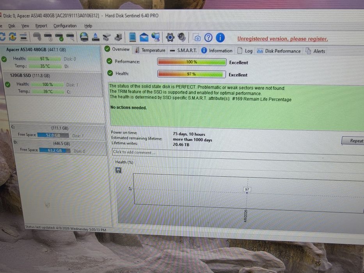
Task: Open the blue notepad report icon
Action: pos(132,37)
